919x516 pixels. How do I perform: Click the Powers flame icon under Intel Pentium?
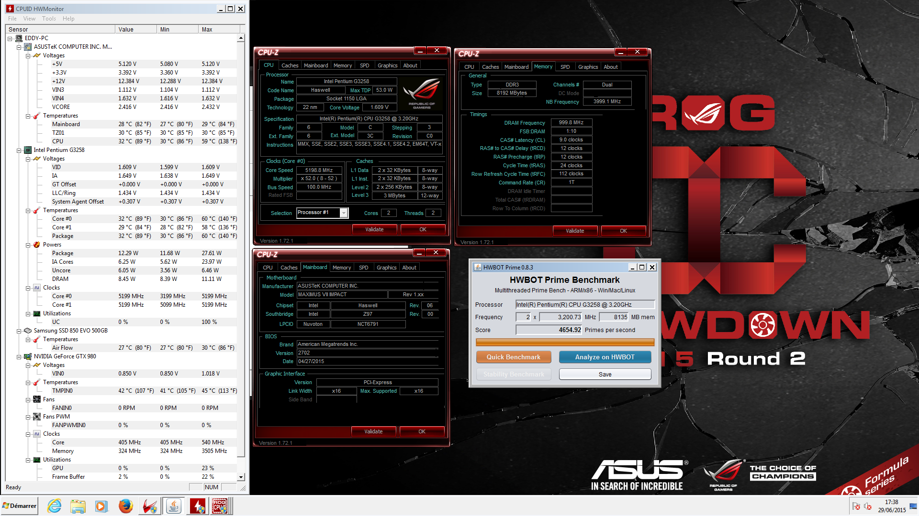click(x=37, y=245)
